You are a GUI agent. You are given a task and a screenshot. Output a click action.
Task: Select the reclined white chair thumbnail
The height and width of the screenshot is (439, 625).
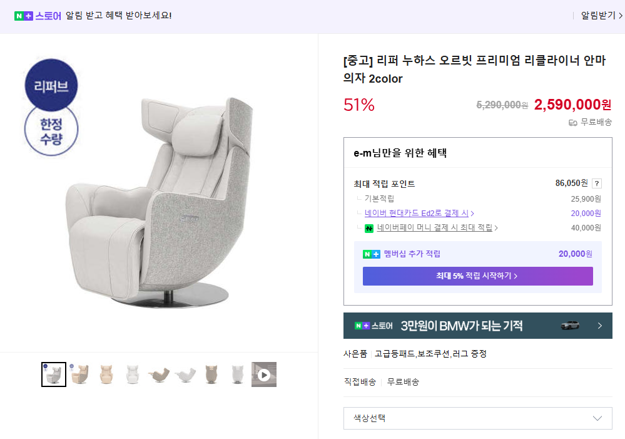pyautogui.click(x=185, y=374)
